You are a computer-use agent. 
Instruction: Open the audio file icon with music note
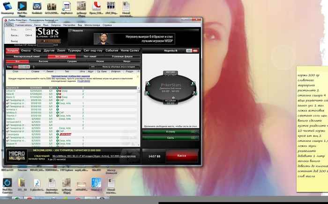pos(37,183)
